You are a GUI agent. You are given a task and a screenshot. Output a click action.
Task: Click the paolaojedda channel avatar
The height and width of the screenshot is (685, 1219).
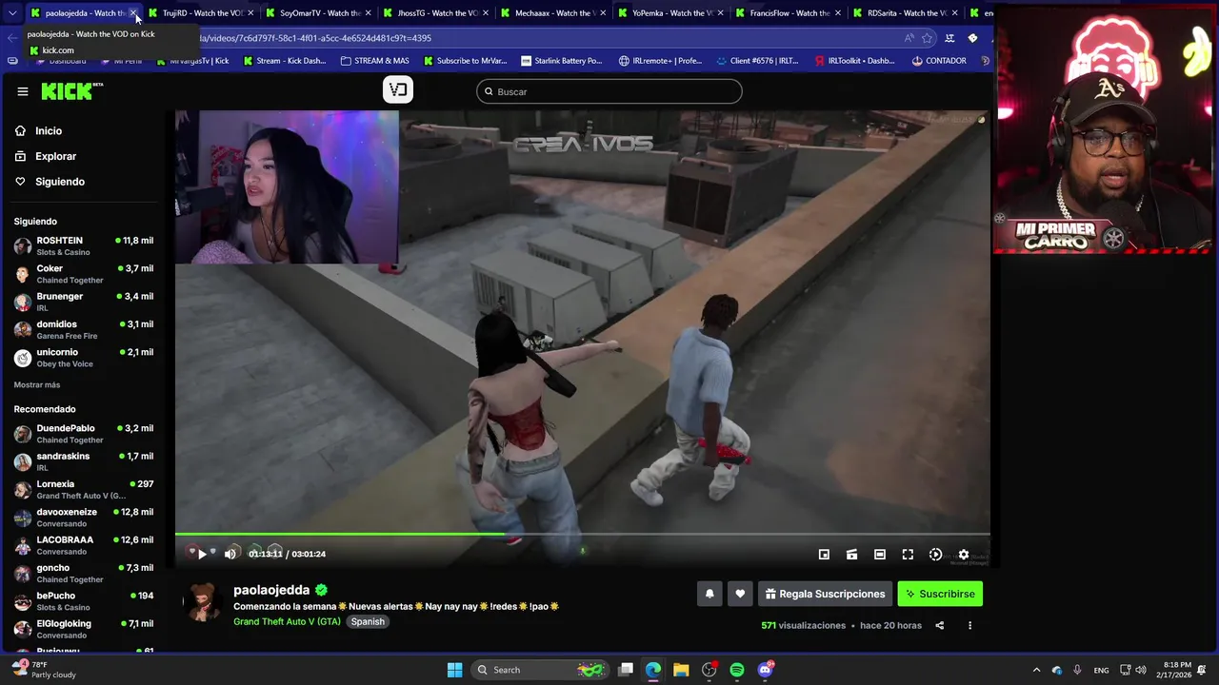(203, 601)
